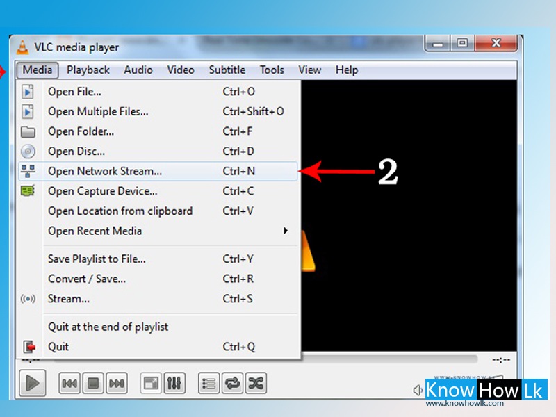Viewport: 556px width, 417px height.
Task: Toggle Quit at the end of playlist
Action: tap(158, 327)
